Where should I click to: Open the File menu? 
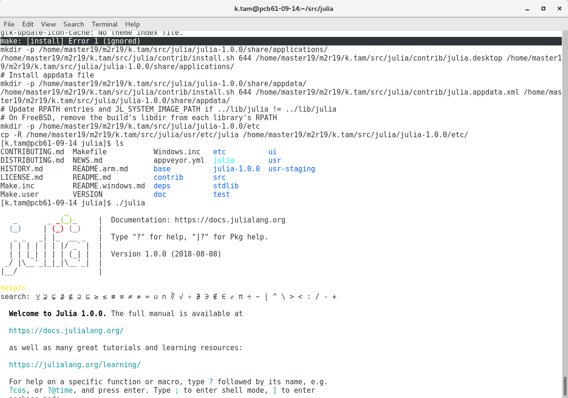[9, 24]
